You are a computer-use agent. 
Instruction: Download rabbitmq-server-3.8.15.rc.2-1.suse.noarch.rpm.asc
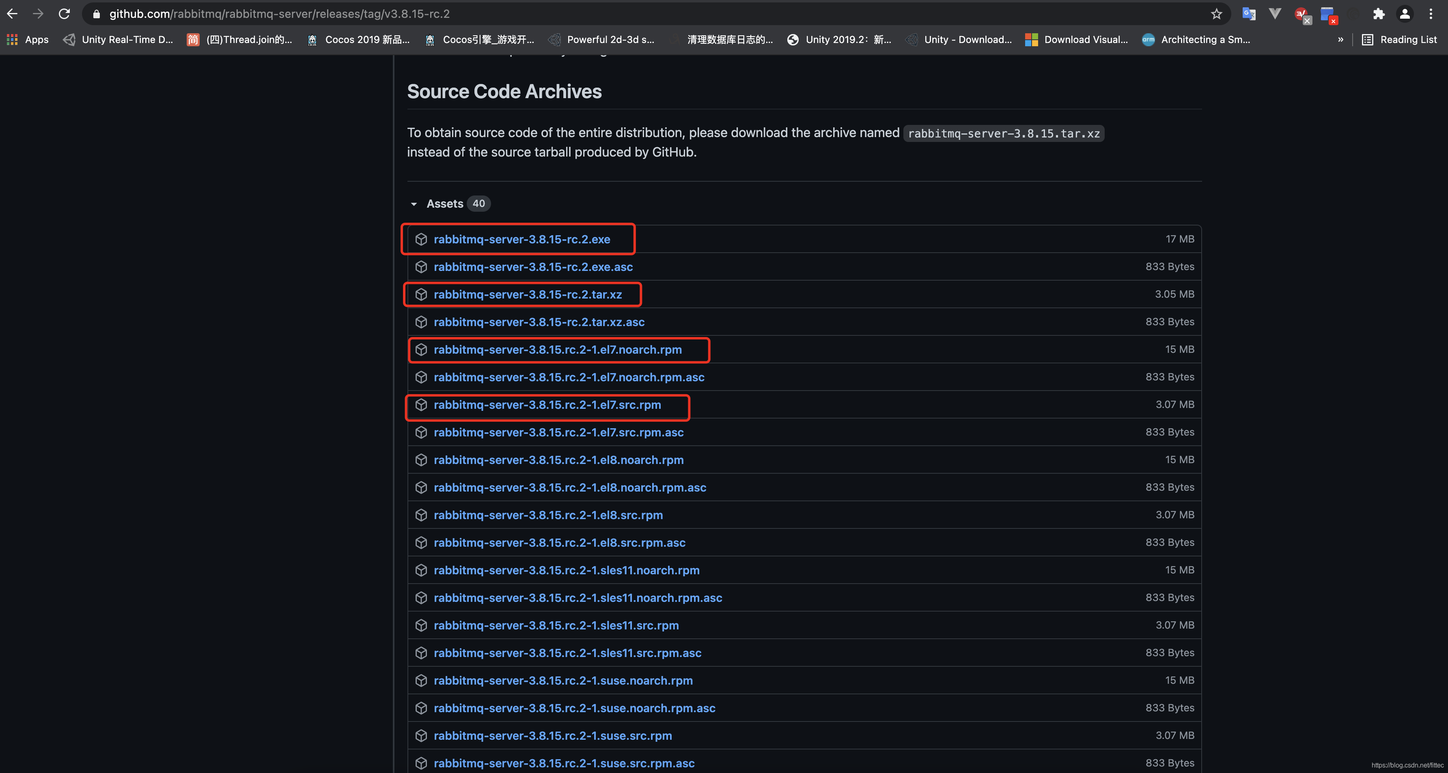[575, 708]
